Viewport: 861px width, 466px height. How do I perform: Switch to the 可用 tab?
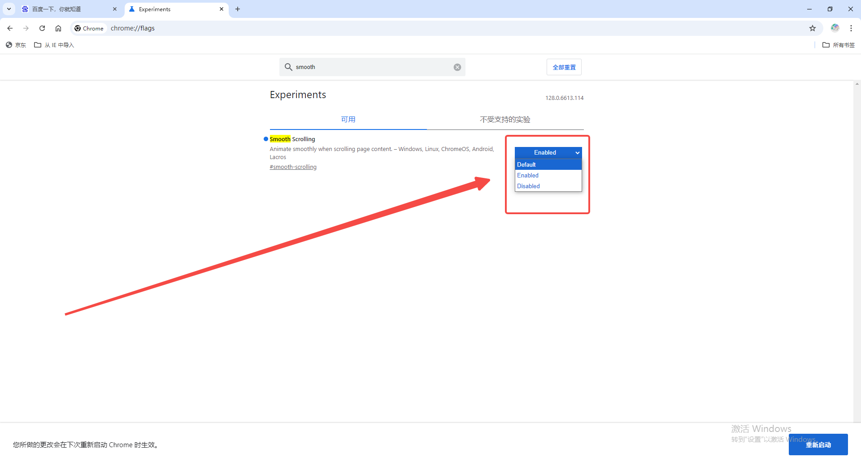pyautogui.click(x=348, y=120)
